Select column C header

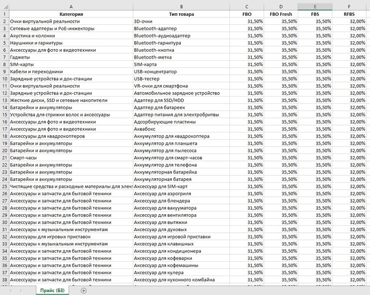247,7
